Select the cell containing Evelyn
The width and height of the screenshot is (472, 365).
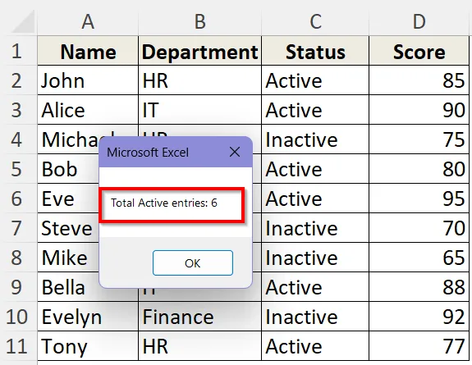pyautogui.click(x=88, y=317)
